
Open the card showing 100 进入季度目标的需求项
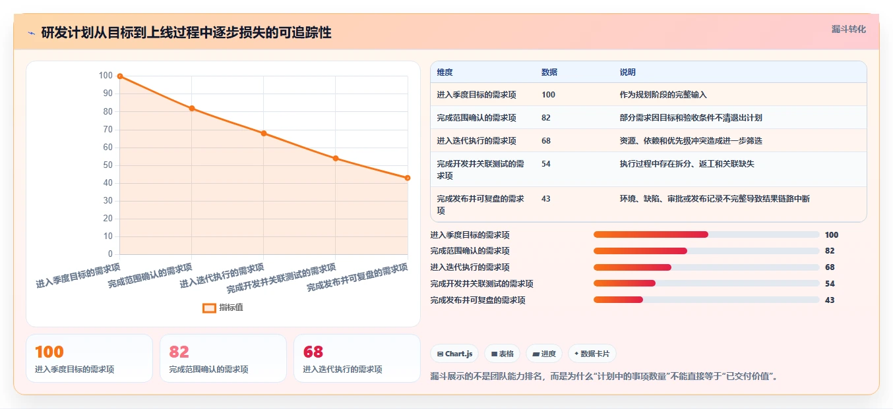coord(89,358)
